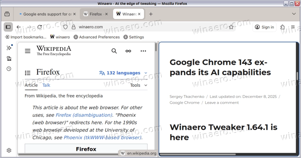Image resolution: width=301 pixels, height=158 pixels.
Task: Open the sidebar customize gear icon
Action: click(x=9, y=151)
